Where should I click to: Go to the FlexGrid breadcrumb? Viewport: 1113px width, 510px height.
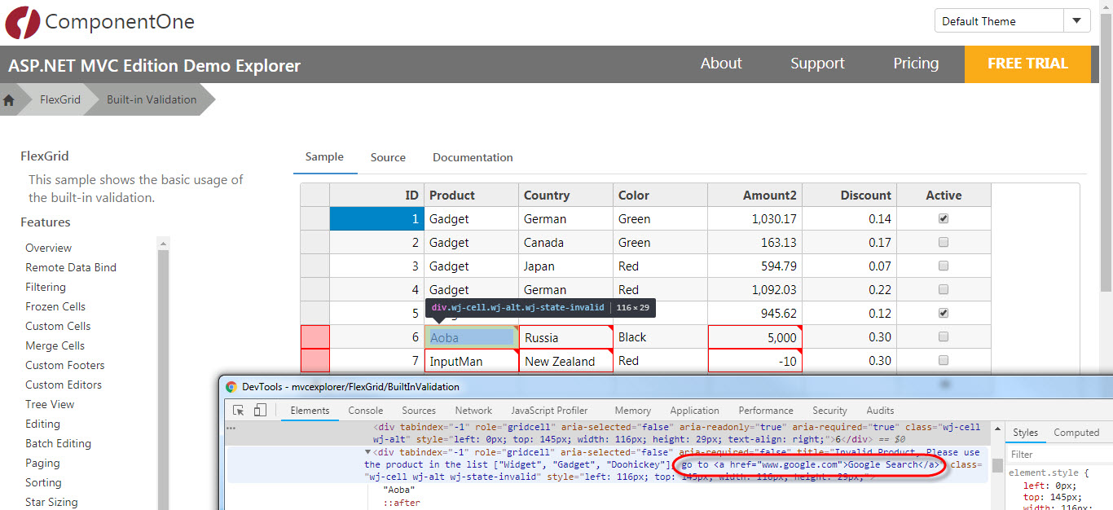(60, 100)
